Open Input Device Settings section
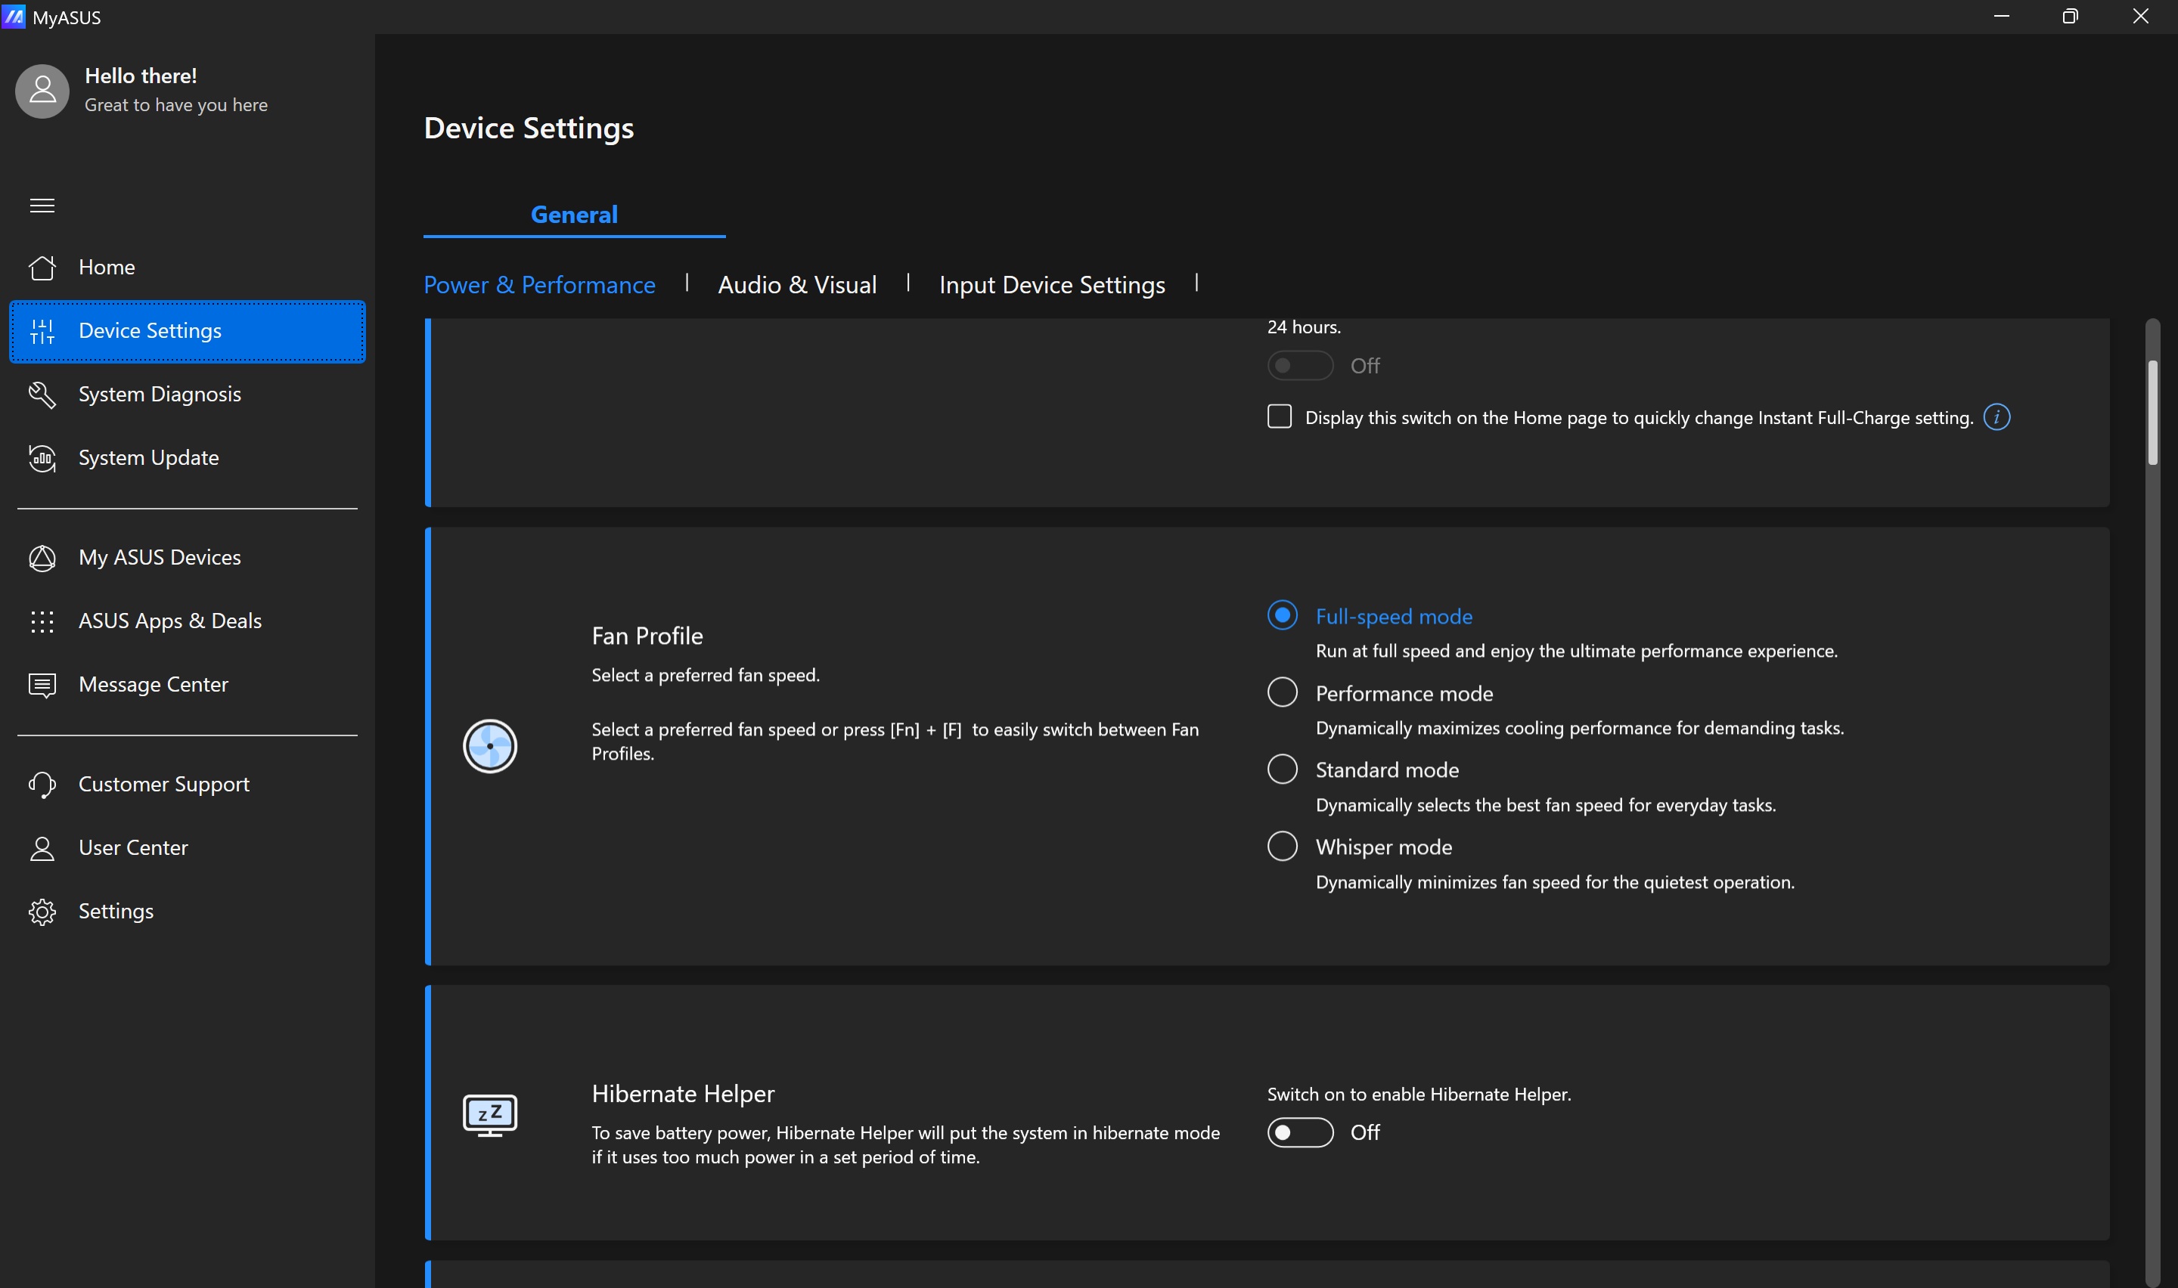 coord(1051,285)
